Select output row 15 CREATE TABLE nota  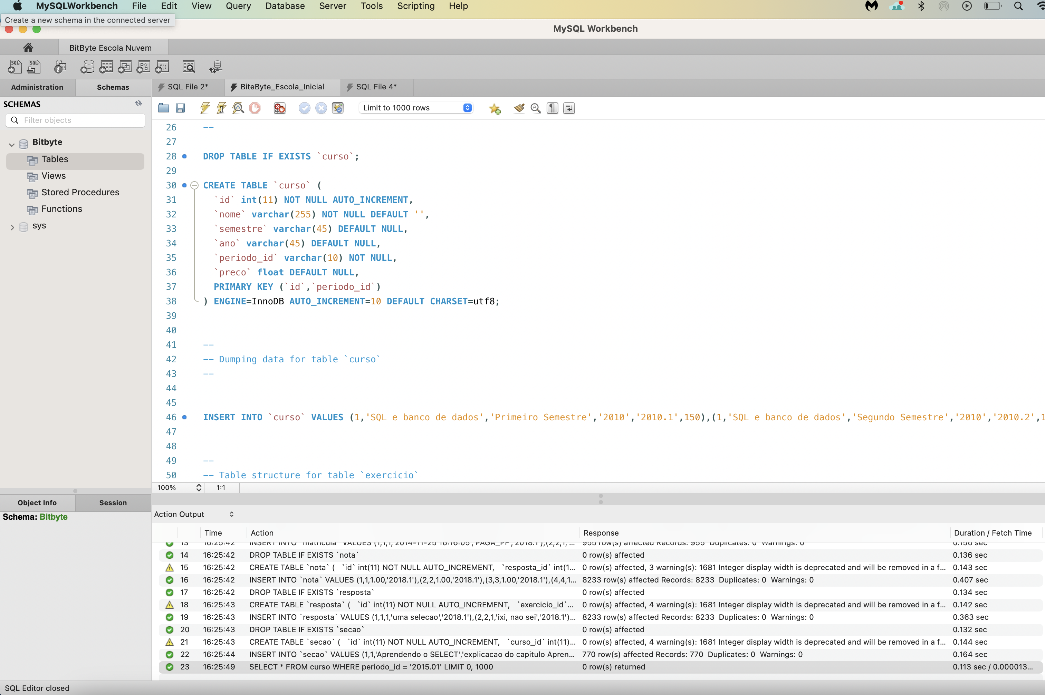click(601, 567)
